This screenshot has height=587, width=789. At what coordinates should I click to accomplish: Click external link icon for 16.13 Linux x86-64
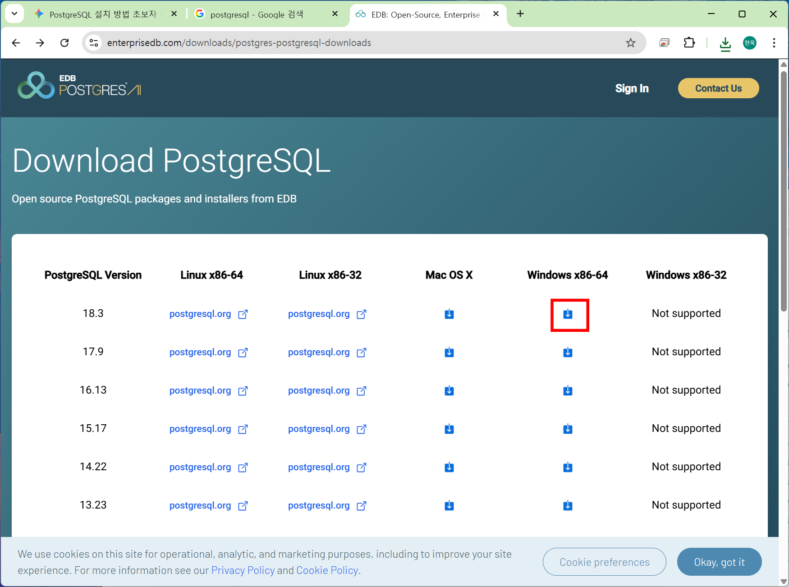tap(243, 390)
